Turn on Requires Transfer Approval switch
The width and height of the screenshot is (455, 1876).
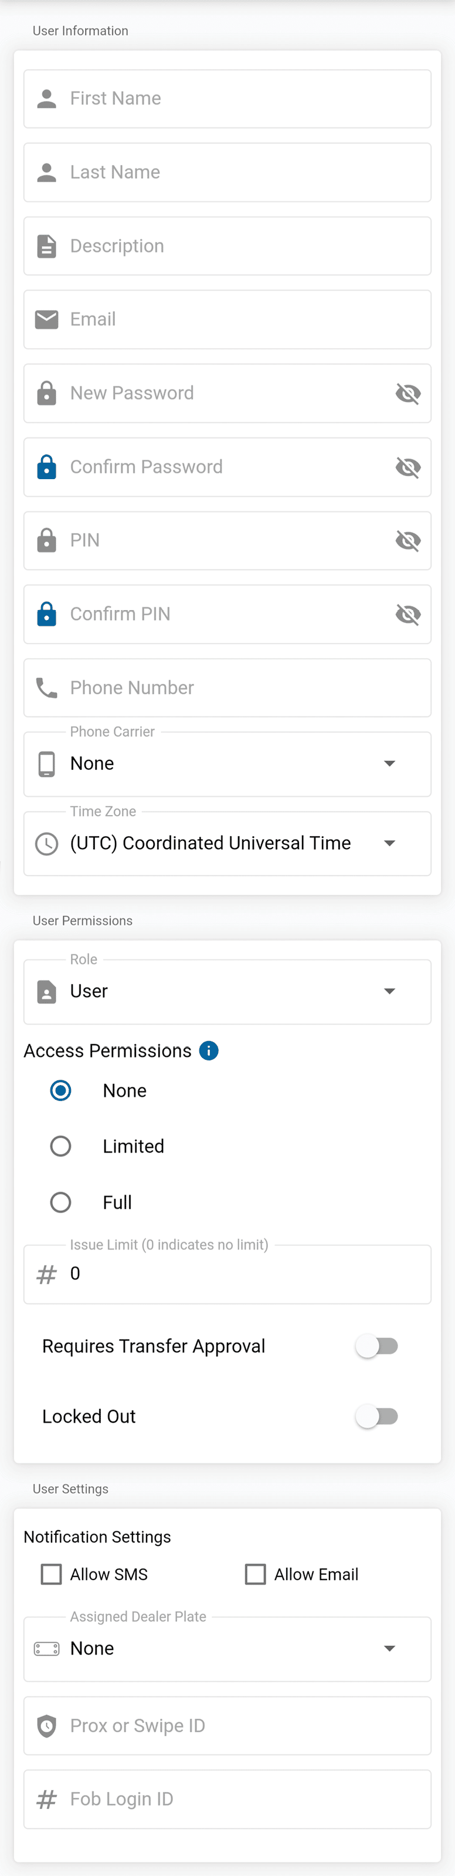(x=376, y=1346)
